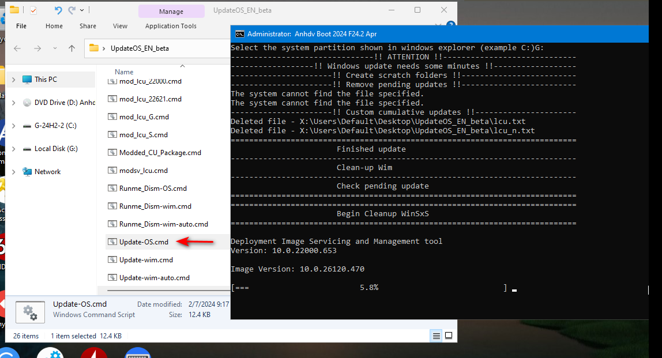Switch to Large icons view layout
This screenshot has width=662, height=358.
[x=449, y=336]
